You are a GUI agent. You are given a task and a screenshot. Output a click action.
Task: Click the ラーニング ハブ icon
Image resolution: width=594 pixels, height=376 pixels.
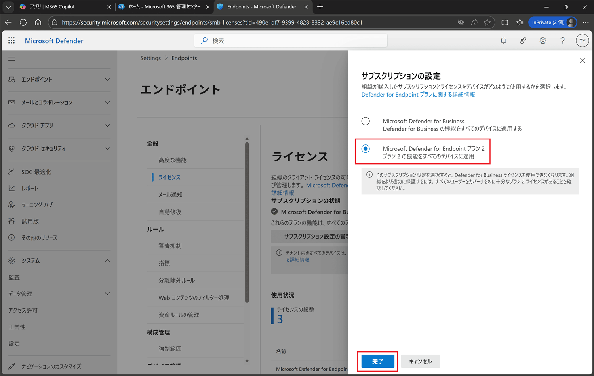11,205
